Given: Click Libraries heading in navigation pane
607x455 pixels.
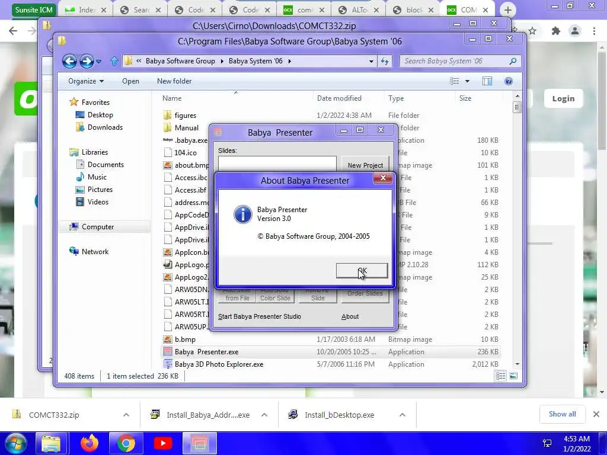Looking at the screenshot, I should pyautogui.click(x=94, y=152).
